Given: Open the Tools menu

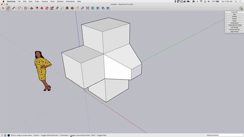Looking at the screenshot, I should pyautogui.click(x=53, y=2).
